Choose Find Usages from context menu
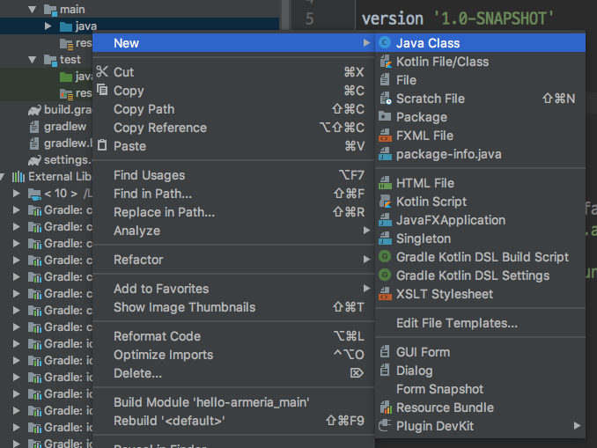This screenshot has height=448, width=597. [149, 175]
